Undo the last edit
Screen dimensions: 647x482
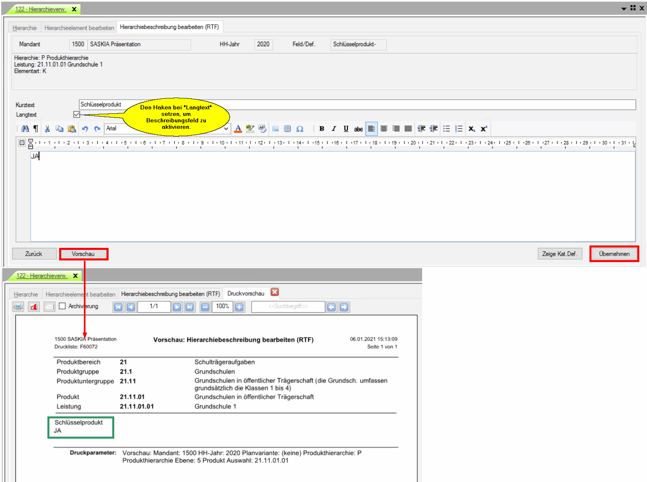click(x=85, y=129)
